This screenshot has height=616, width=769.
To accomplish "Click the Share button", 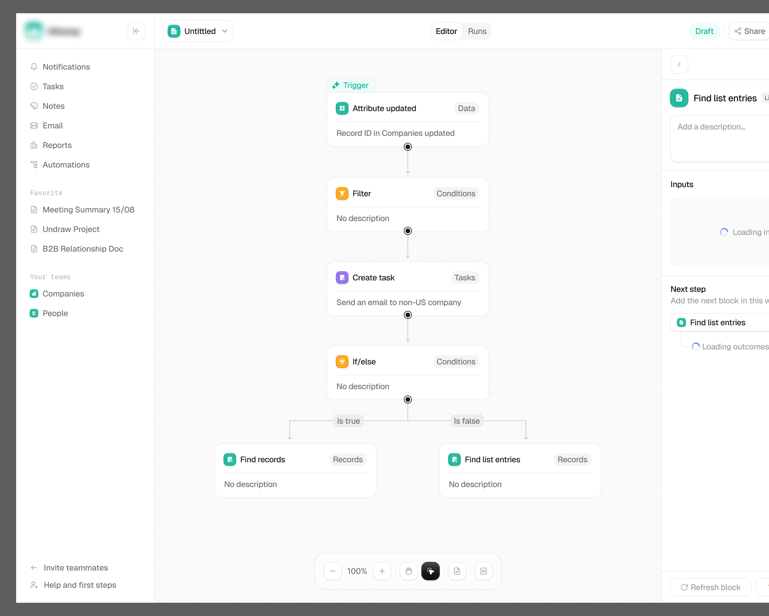I will (750, 31).
